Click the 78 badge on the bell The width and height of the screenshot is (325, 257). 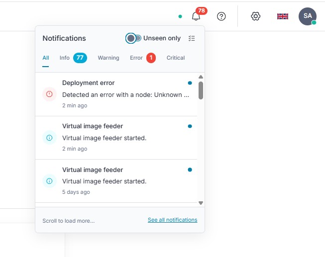point(202,10)
